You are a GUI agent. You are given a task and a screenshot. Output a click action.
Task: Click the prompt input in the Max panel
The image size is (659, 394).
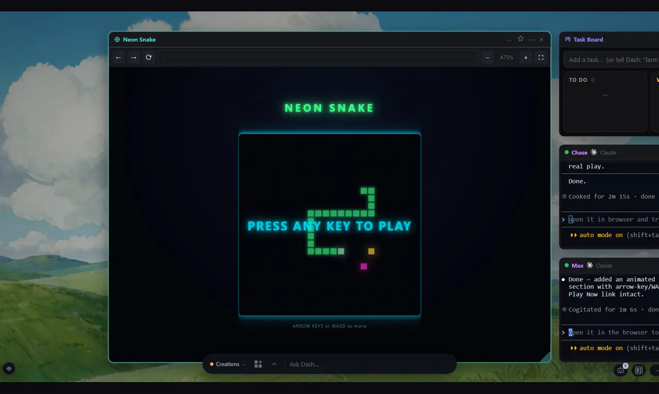pos(610,332)
